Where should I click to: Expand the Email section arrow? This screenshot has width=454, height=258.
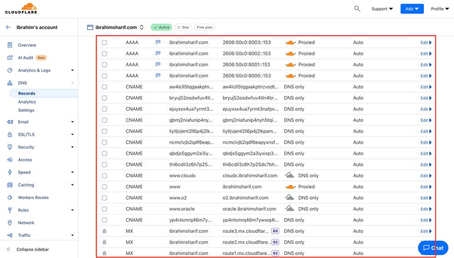[x=72, y=122]
